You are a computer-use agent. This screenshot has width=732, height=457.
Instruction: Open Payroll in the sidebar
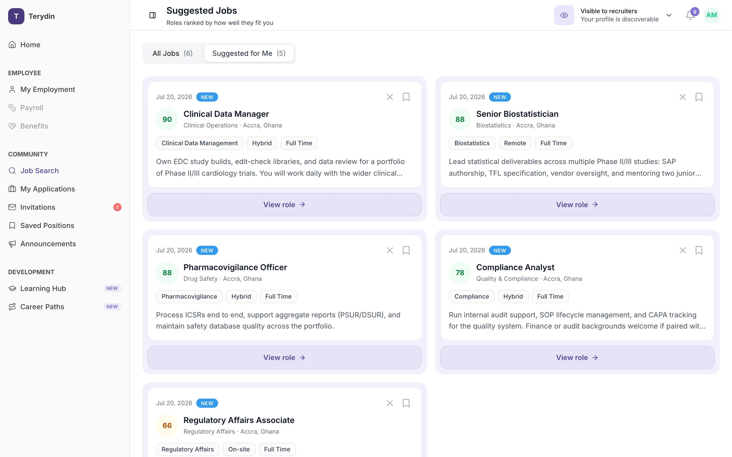click(x=65, y=108)
